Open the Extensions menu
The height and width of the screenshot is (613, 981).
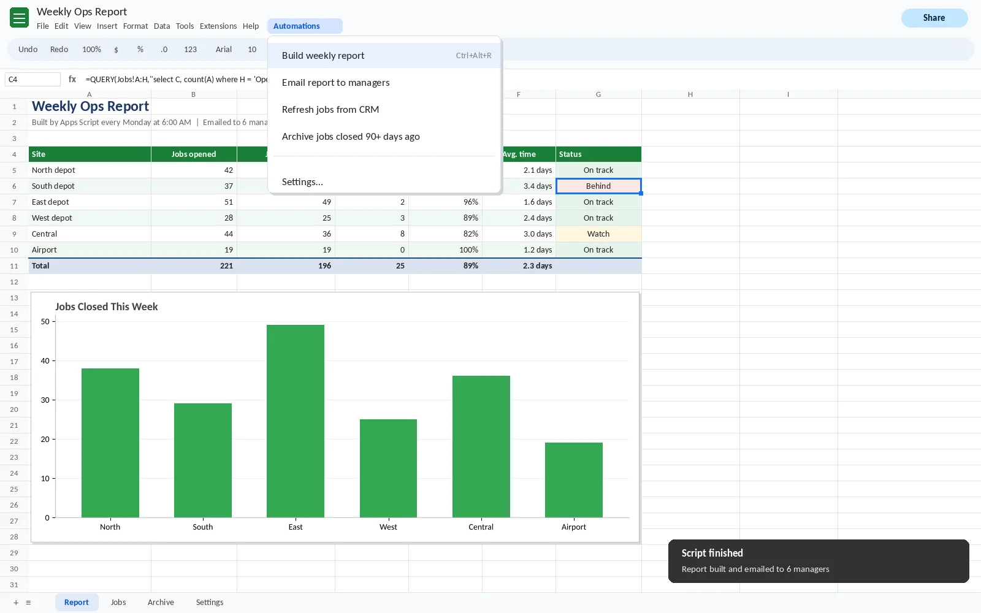pos(218,26)
